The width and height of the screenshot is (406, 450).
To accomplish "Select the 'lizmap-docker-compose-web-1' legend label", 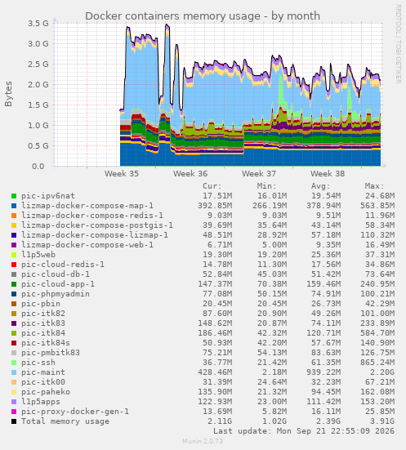I will coord(87,245).
